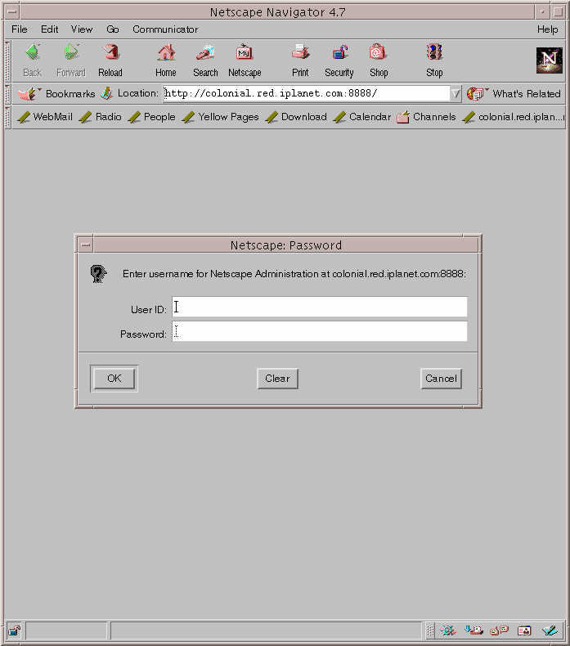Click the Netscape: Password title bar
The width and height of the screenshot is (570, 646).
point(286,245)
